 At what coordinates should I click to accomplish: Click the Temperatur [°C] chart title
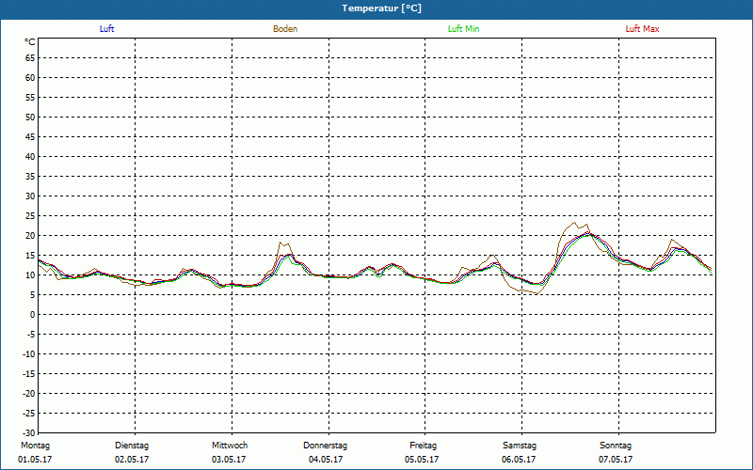382,8
